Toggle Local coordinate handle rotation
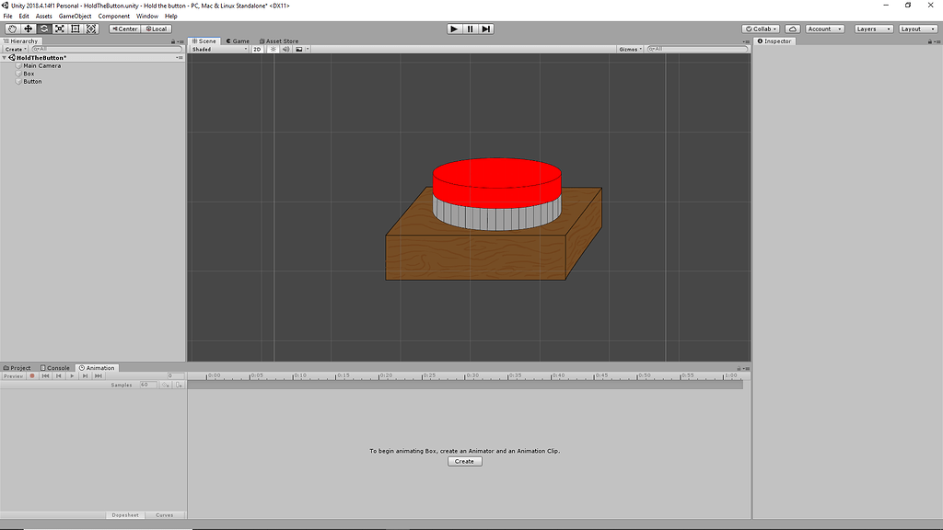The image size is (943, 530). [157, 29]
